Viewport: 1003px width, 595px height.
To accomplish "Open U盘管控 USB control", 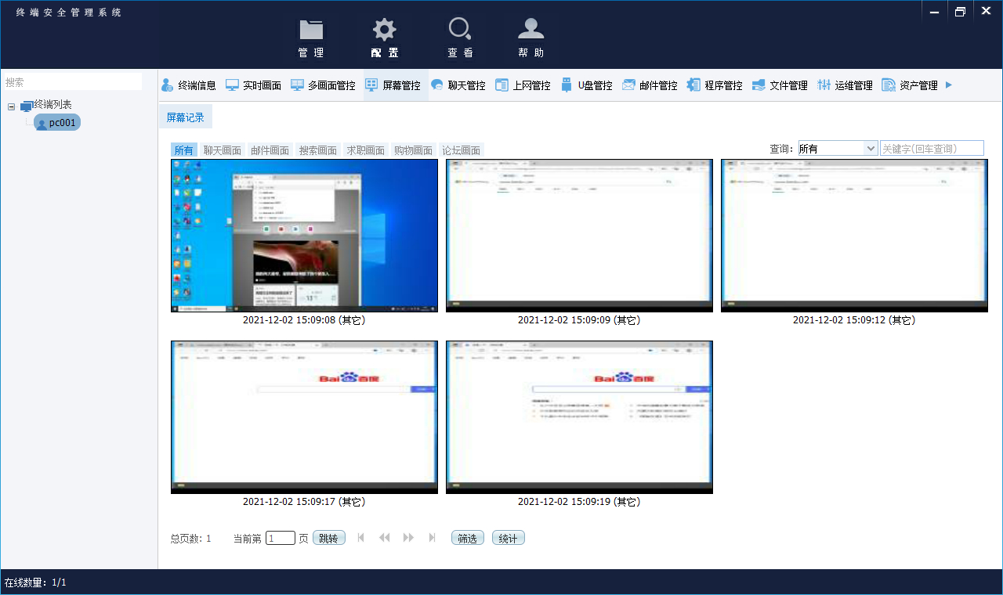I will pyautogui.click(x=587, y=85).
